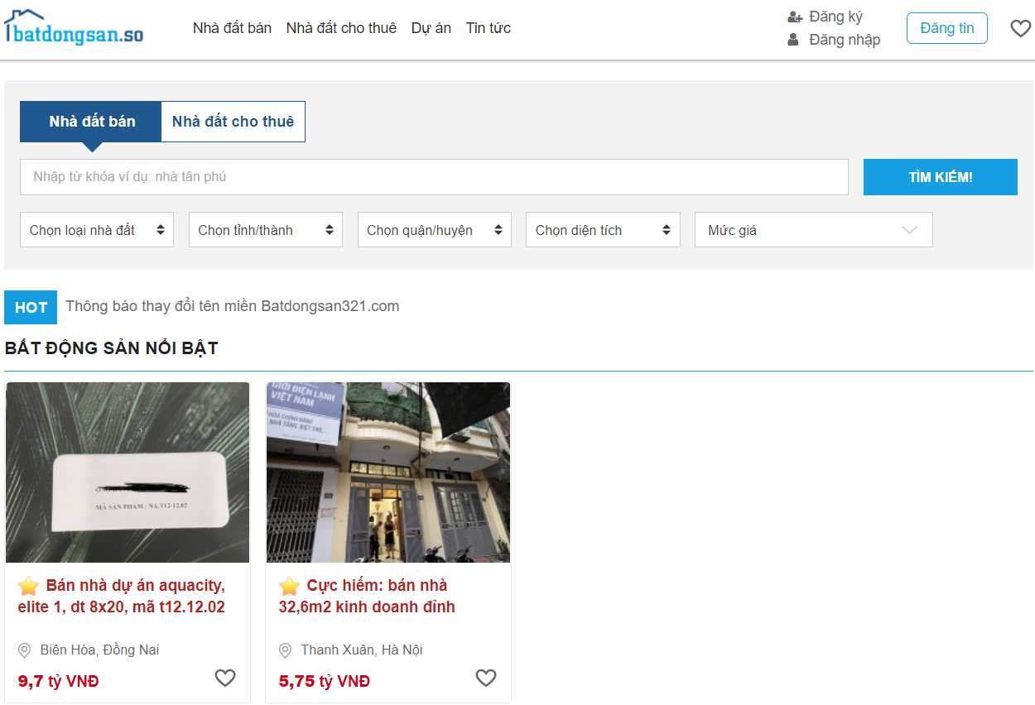
Task: Favorite the 5,75 tỷ Thanh Xuân listing
Action: tap(486, 679)
